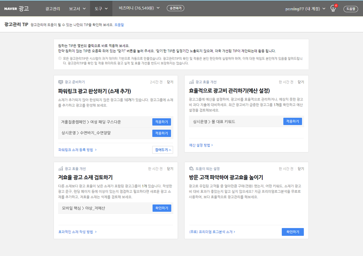Click the 도움말 button in the top bar
Screen dimensions: 363x256
tap(351, 9)
